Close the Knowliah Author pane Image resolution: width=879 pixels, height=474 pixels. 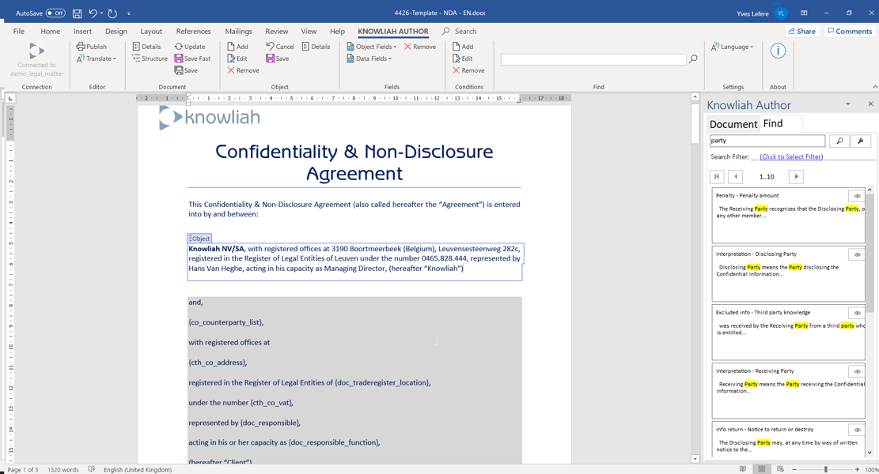870,104
